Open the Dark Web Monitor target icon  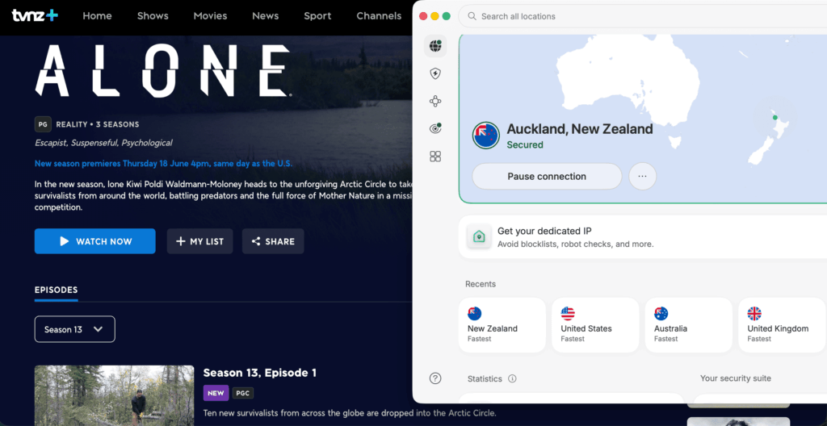point(435,128)
